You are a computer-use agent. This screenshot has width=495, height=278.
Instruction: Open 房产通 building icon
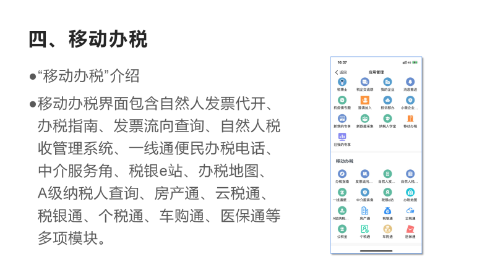tap(365, 211)
